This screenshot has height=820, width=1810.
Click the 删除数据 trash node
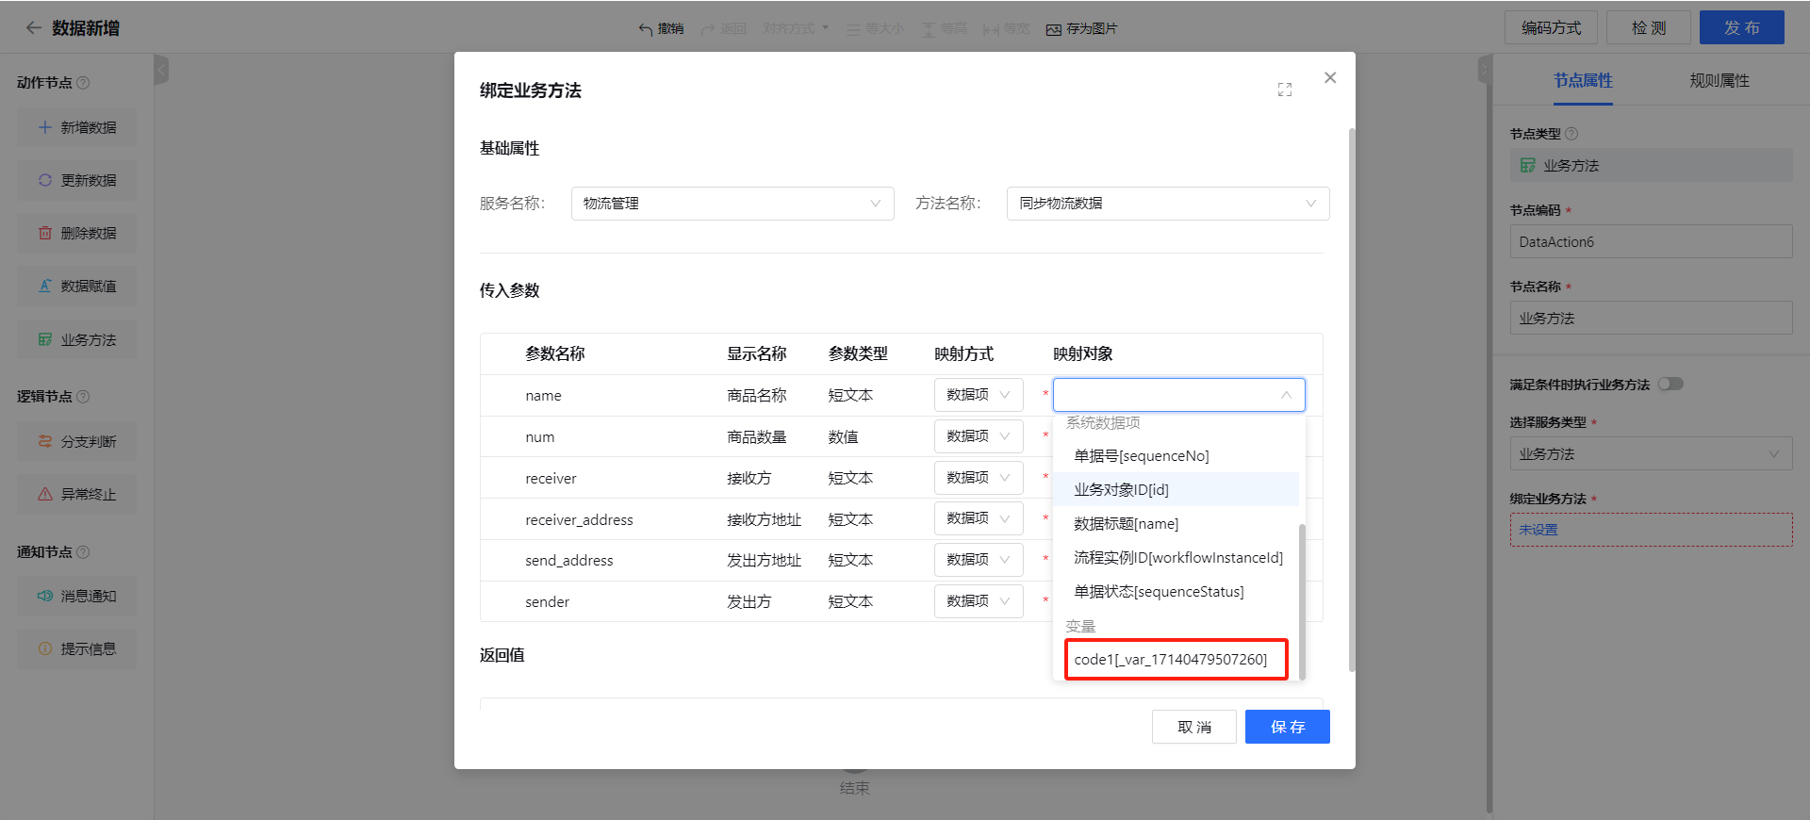point(76,233)
